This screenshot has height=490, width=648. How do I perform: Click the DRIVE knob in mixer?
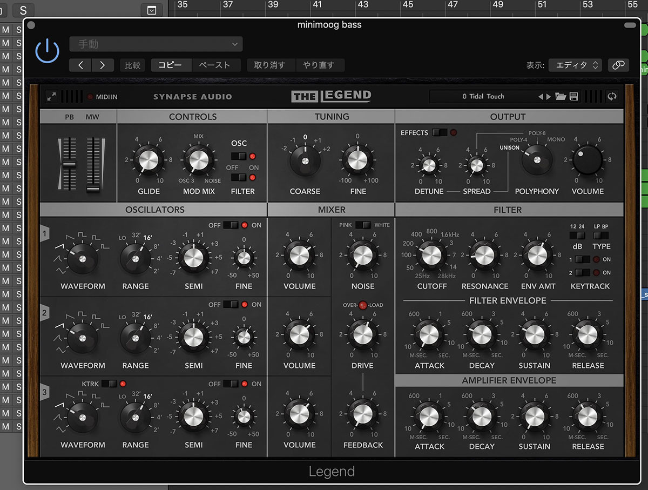363,334
